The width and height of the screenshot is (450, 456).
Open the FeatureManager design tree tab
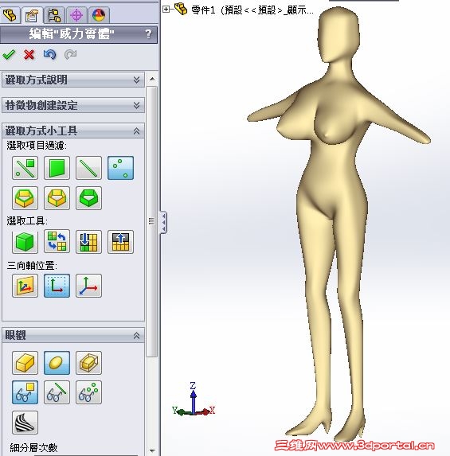coord(10,15)
